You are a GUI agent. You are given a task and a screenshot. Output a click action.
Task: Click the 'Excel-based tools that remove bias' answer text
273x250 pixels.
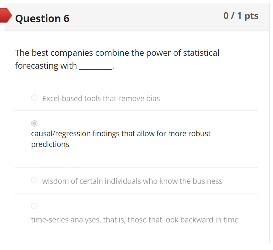coord(101,98)
